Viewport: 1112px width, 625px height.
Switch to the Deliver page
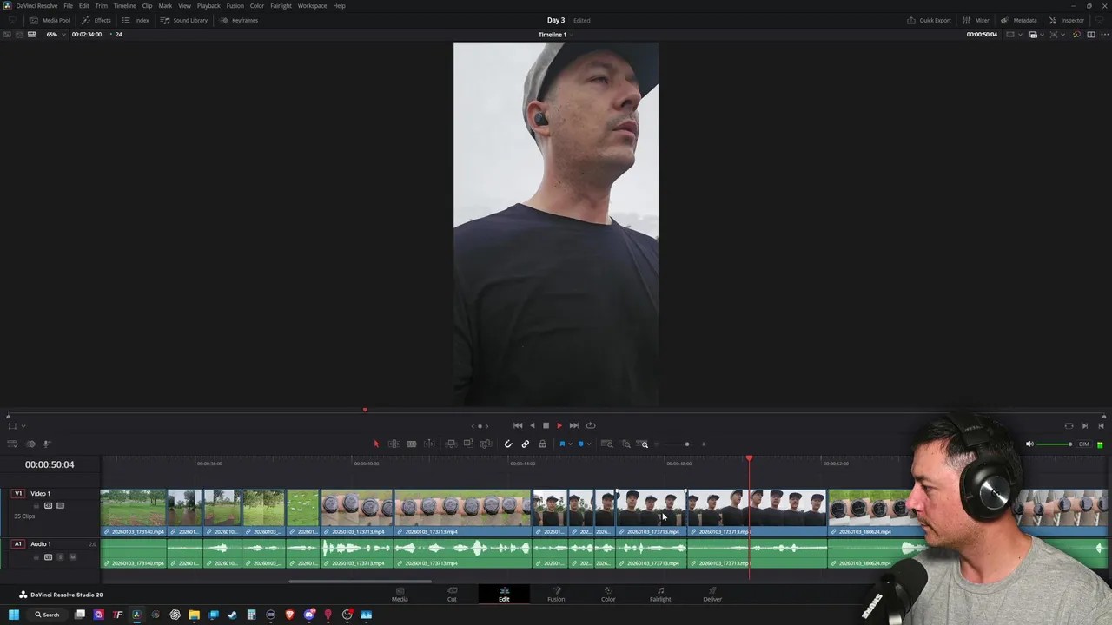point(712,595)
